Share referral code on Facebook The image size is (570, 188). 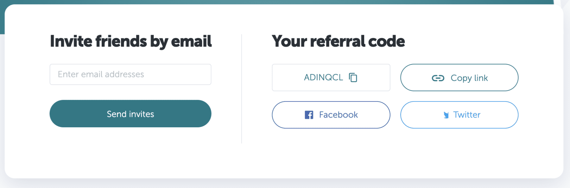pos(331,115)
